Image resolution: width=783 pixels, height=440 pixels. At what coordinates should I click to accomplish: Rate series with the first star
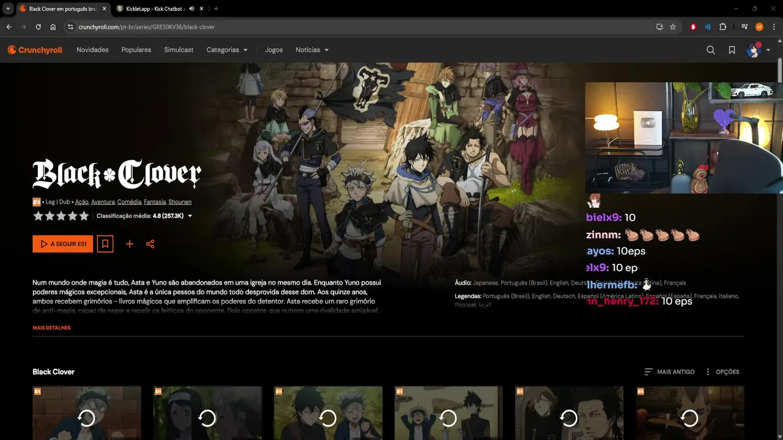tap(38, 216)
